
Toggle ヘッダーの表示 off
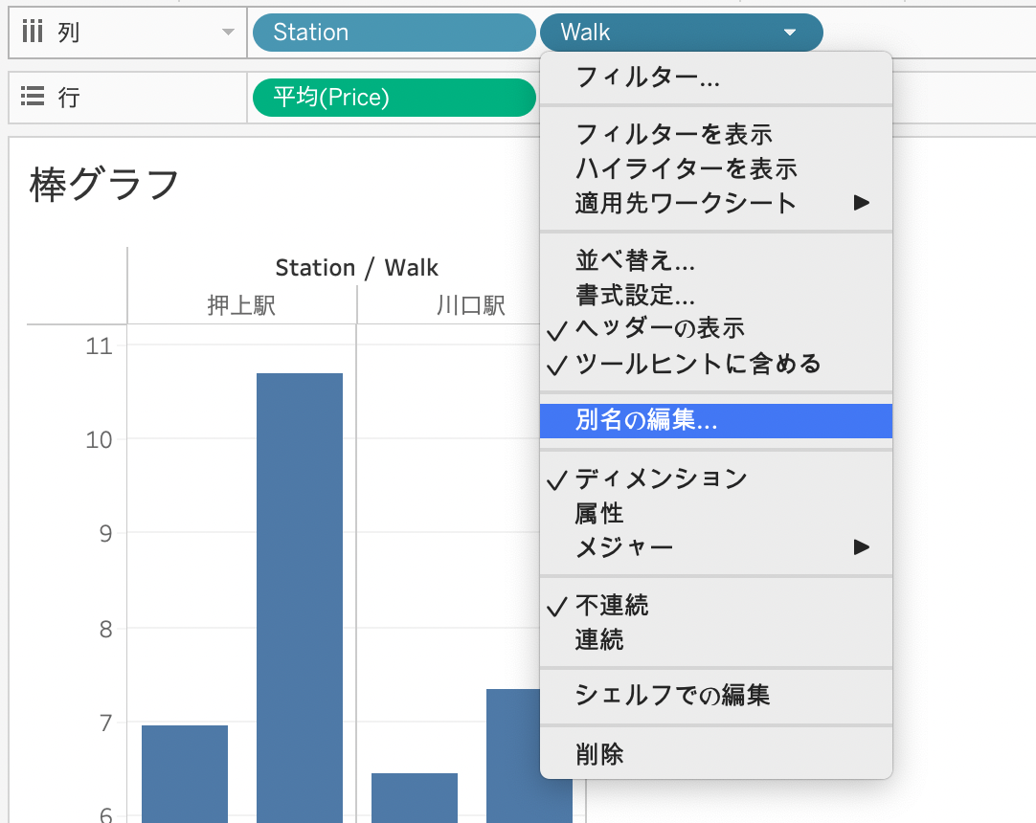(x=659, y=326)
